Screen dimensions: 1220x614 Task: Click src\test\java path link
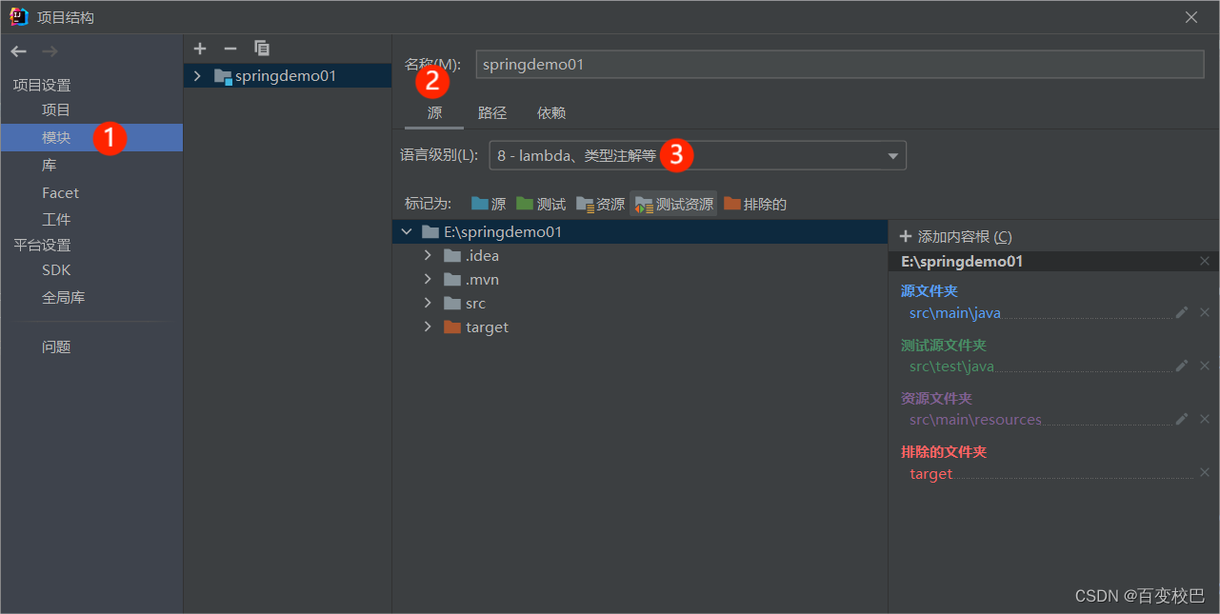coord(951,366)
